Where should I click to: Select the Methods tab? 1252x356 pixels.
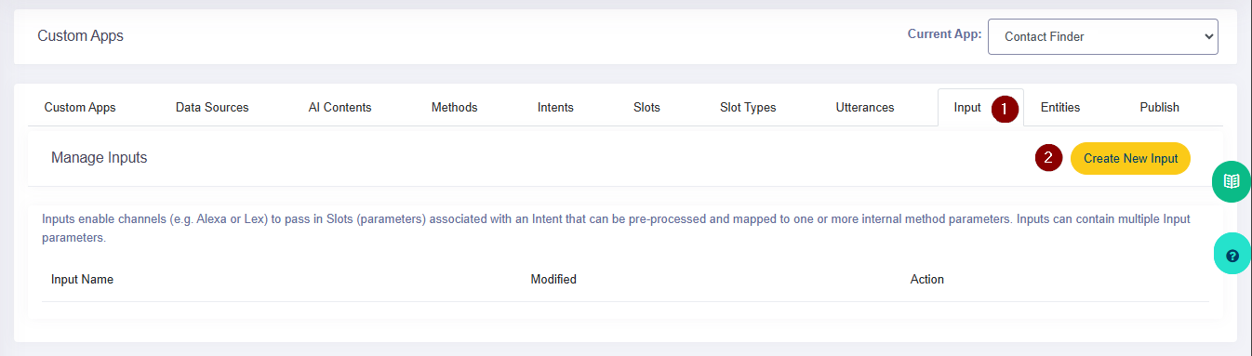point(454,107)
